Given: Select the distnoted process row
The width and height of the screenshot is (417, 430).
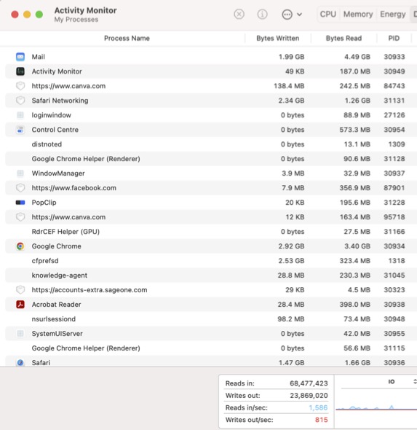Looking at the screenshot, I should click(211, 144).
